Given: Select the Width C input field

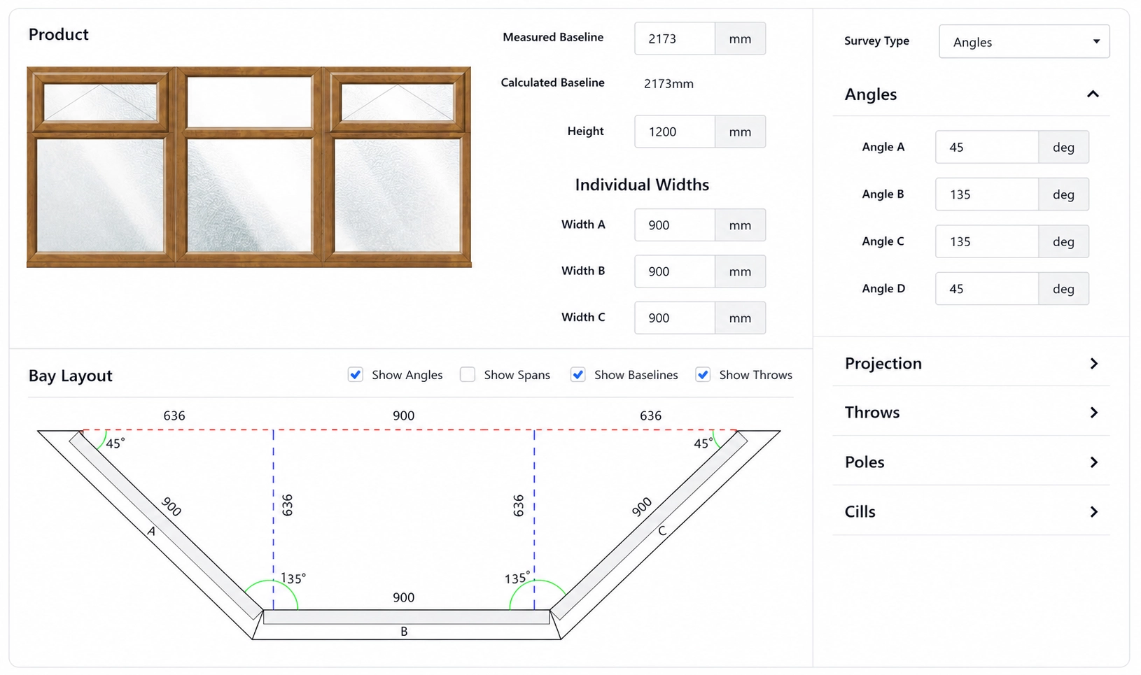Looking at the screenshot, I should pyautogui.click(x=675, y=318).
